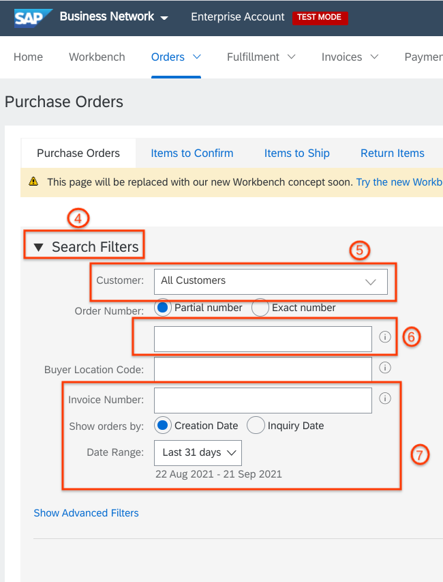Image resolution: width=443 pixels, height=582 pixels.
Task: Select the Partial number radio button
Action: (x=163, y=308)
